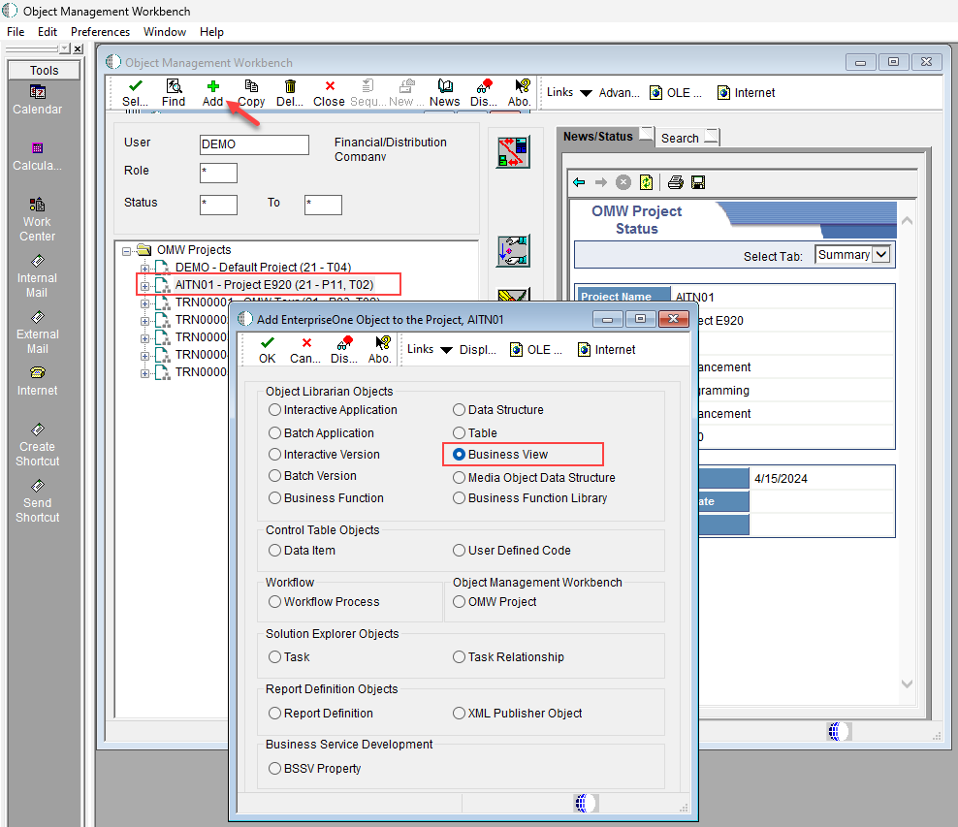958x827 pixels.
Task: Click the Send Shortcut tool
Action: [x=37, y=501]
